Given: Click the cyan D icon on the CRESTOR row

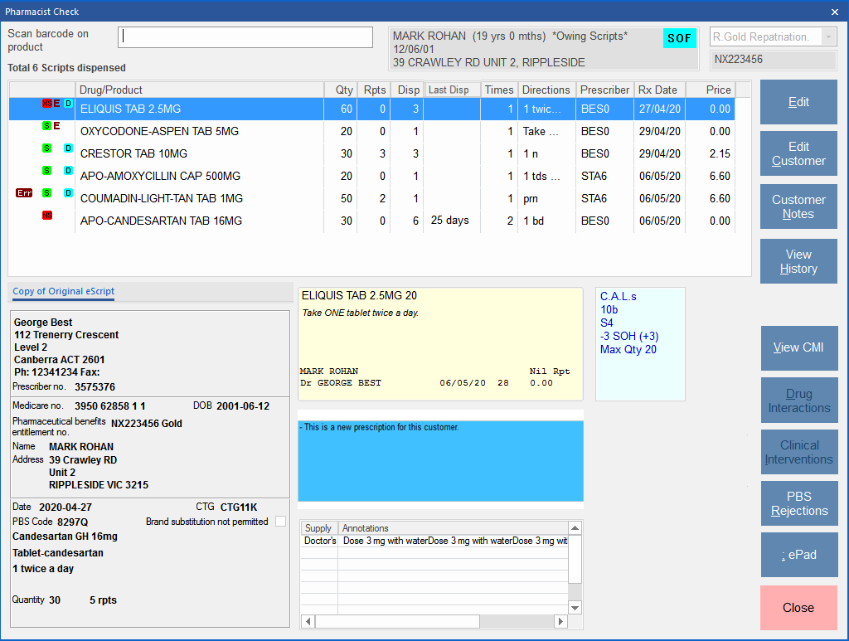Looking at the screenshot, I should point(68,148).
